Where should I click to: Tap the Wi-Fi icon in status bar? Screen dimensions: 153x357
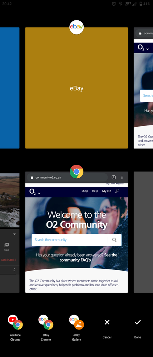(128, 4)
